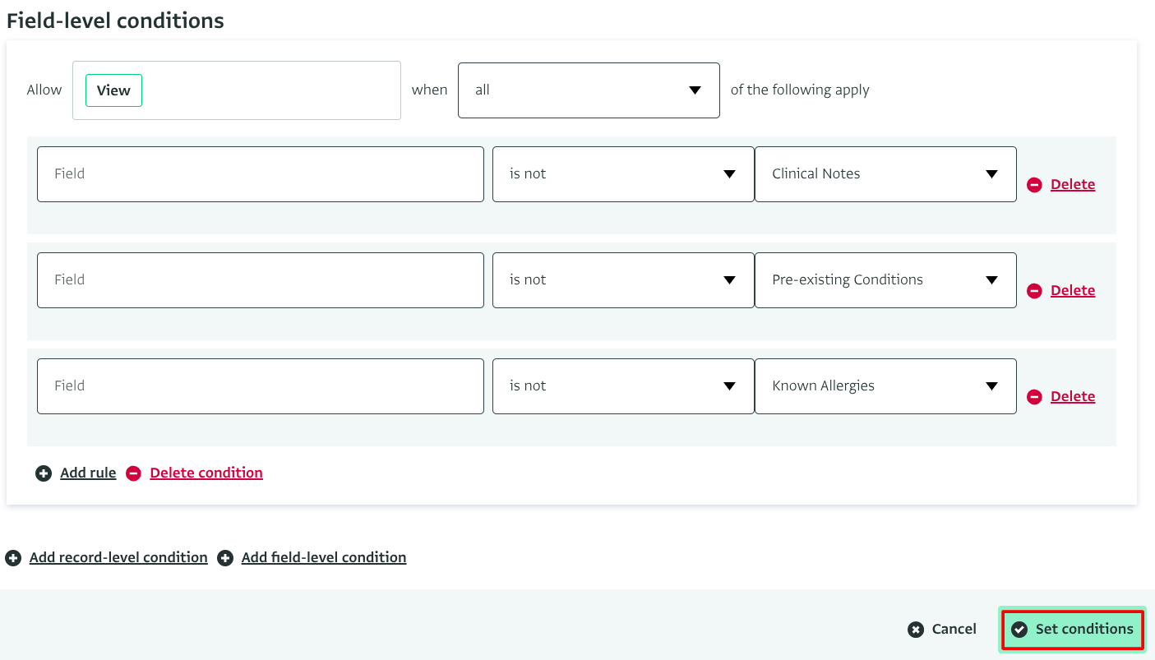Click the minus icon next to Delete condition
The width and height of the screenshot is (1155, 660).
point(133,473)
